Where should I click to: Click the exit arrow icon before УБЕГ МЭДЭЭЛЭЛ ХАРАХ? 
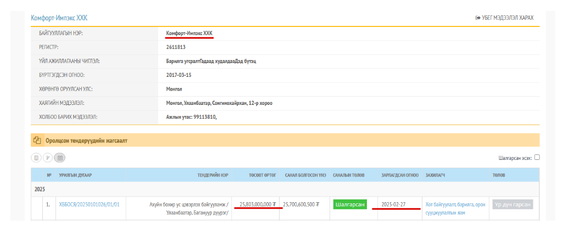tap(477, 18)
